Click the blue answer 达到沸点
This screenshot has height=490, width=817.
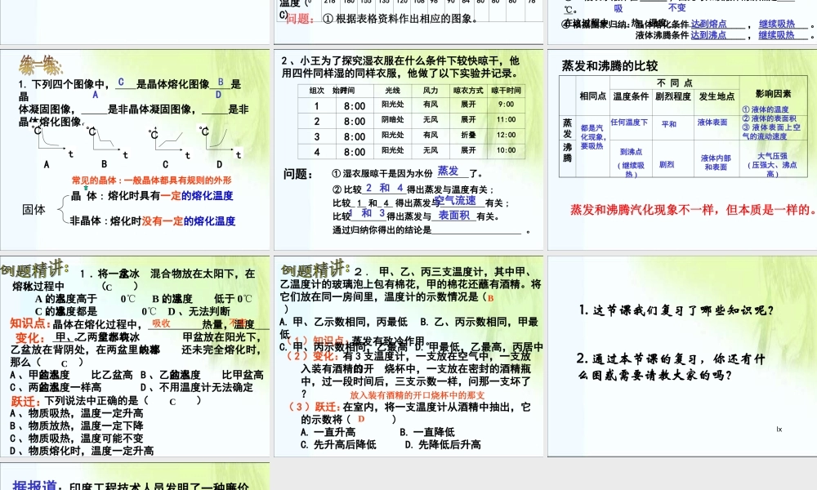click(x=708, y=35)
